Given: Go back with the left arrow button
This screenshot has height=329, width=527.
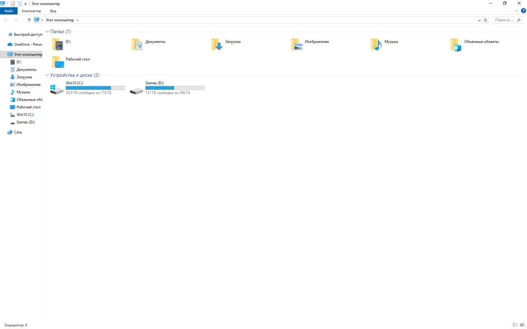Looking at the screenshot, I should point(6,20).
